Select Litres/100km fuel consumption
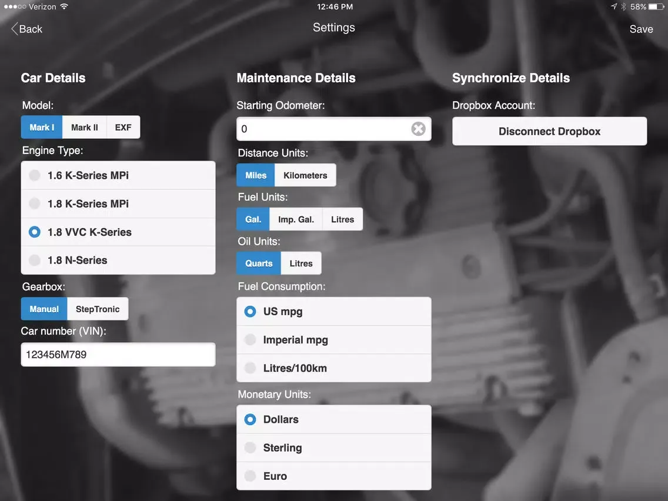Screen dimensions: 668x501 (x=334, y=368)
